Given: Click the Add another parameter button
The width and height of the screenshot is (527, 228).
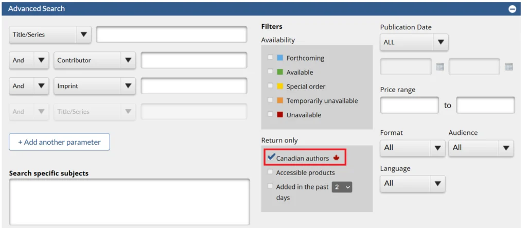Looking at the screenshot, I should pos(59,142).
